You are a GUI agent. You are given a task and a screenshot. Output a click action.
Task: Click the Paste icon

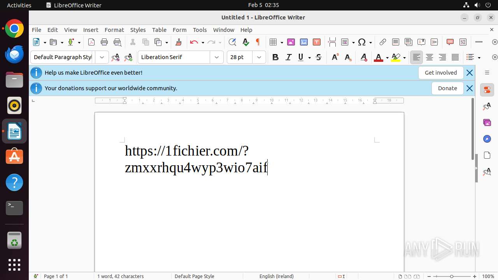[x=158, y=42]
